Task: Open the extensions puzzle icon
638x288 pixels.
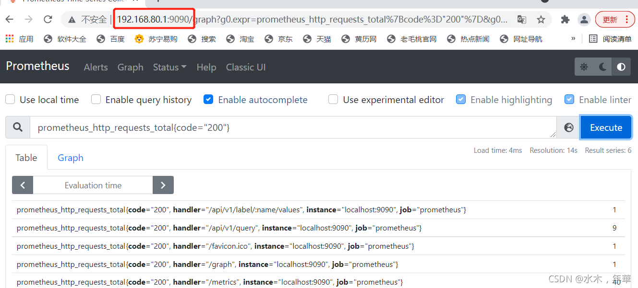Action: tap(565, 20)
